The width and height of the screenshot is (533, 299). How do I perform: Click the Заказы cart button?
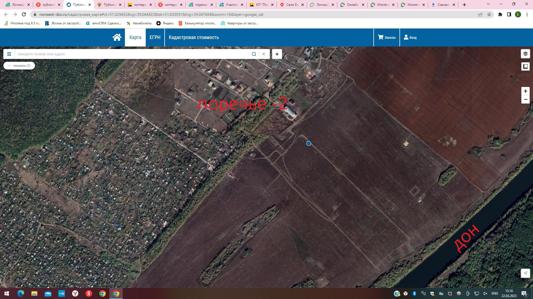coord(387,37)
